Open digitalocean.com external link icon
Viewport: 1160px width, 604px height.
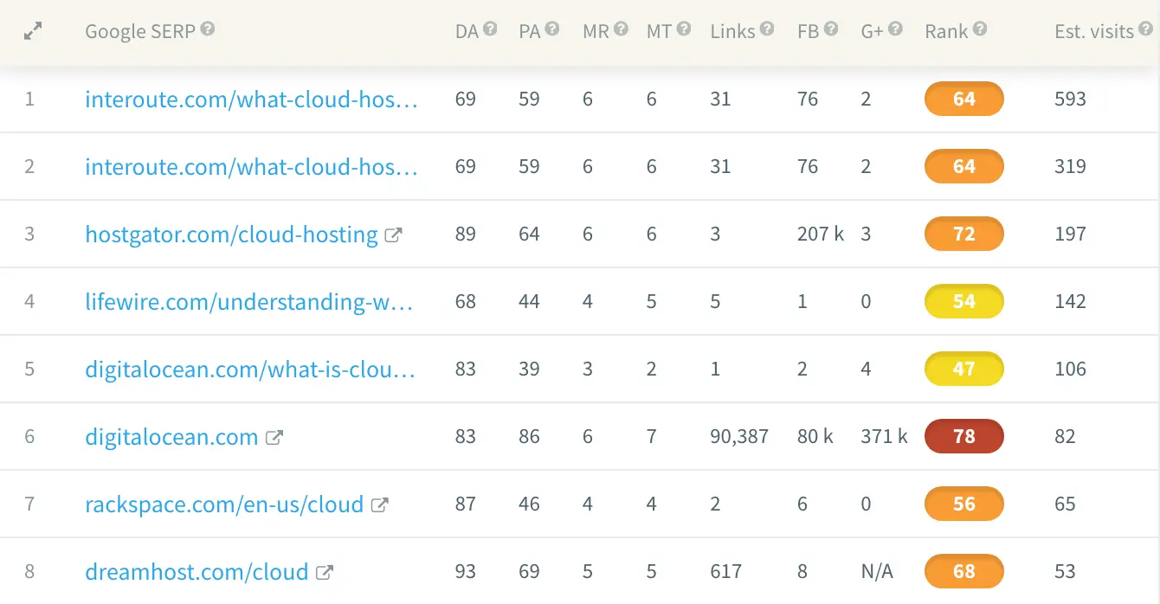click(274, 437)
